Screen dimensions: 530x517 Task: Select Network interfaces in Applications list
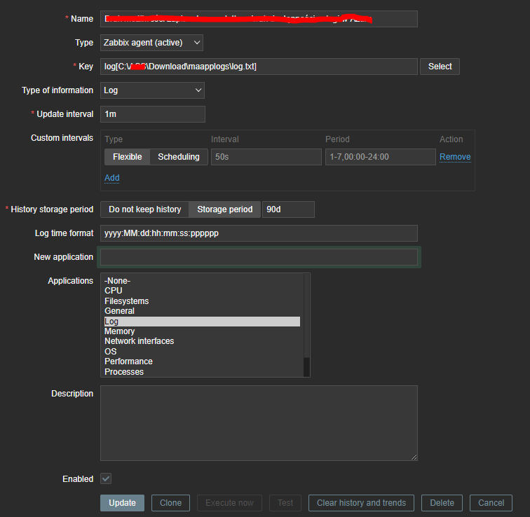click(x=139, y=341)
